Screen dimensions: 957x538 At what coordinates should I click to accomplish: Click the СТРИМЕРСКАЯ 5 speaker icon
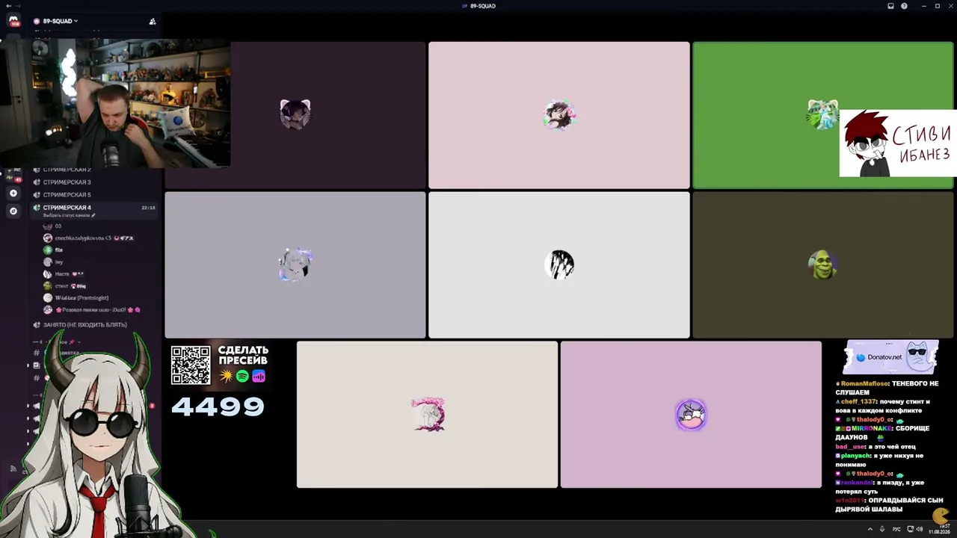coord(37,195)
